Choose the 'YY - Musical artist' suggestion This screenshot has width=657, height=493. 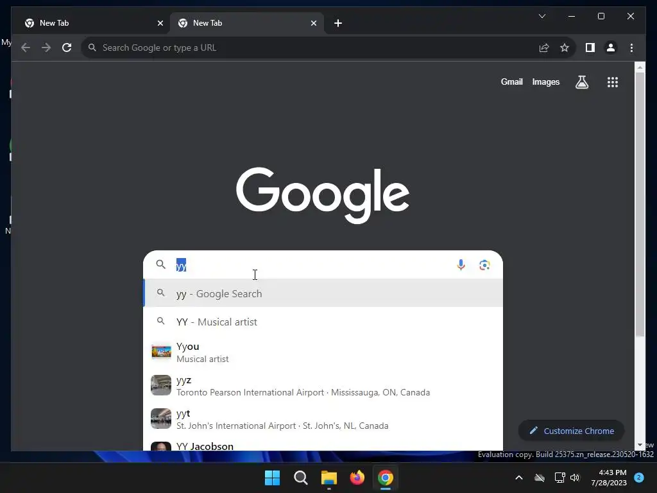click(323, 322)
